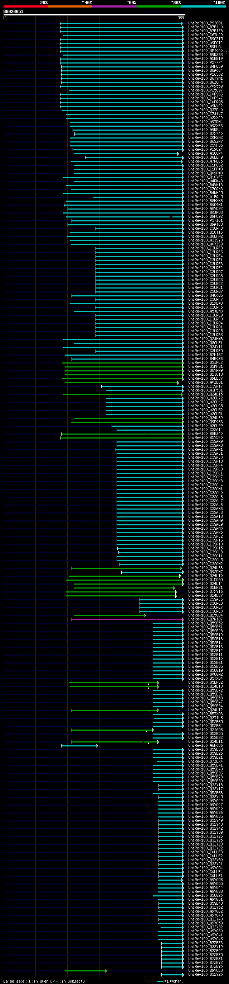Select UniRef100_A0ZEU1 label
The width and height of the screenshot is (229, 984).
[205, 383]
